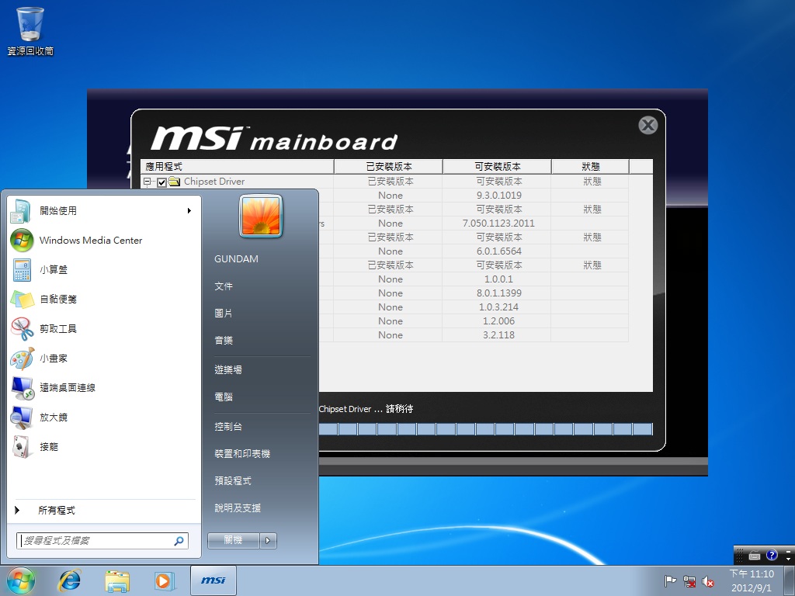Close the MSI mainboard installer
Viewport: 795px width, 596px height.
coord(647,125)
